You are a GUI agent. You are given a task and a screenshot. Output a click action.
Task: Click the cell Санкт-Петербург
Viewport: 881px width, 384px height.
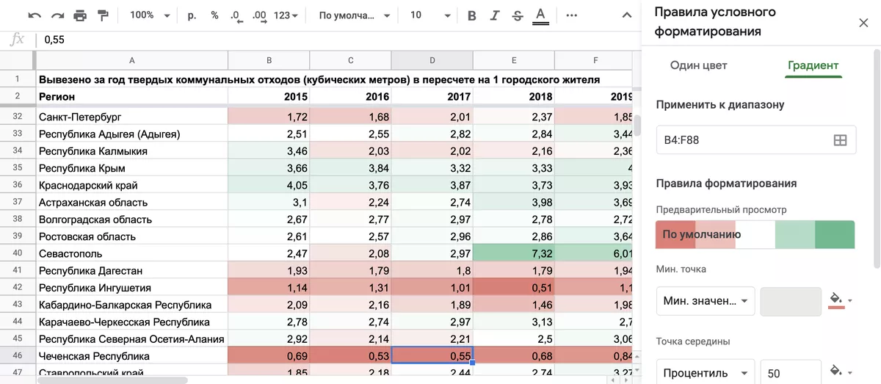[131, 117]
